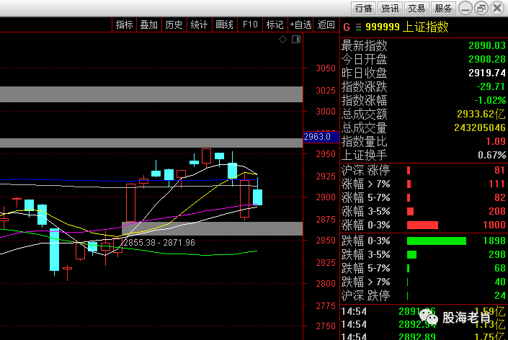This screenshot has height=340, width=508.
Task: Click the 涨幅 > 7% count 111
Action: pyautogui.click(x=496, y=184)
